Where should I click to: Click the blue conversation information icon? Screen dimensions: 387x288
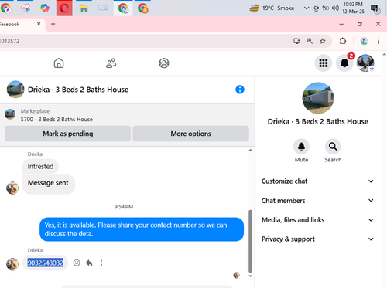pos(240,90)
